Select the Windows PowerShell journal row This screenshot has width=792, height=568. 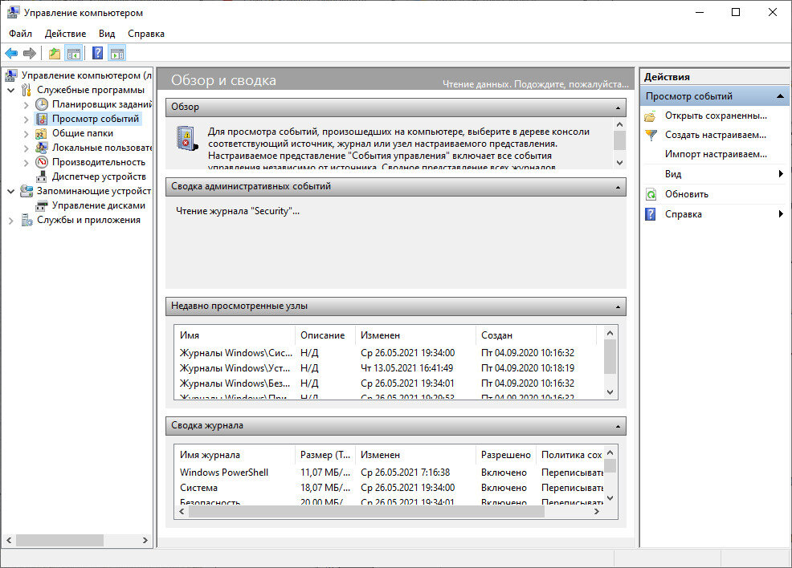pyautogui.click(x=389, y=473)
